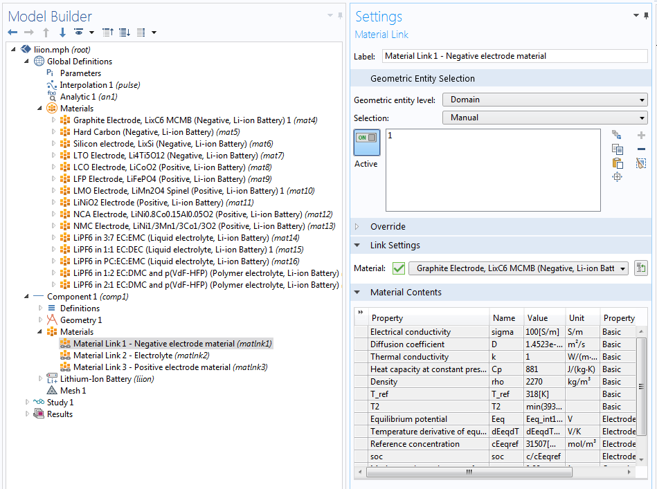Remove from selection with the minus icon
Screen dimensions: 657x489
[641, 149]
